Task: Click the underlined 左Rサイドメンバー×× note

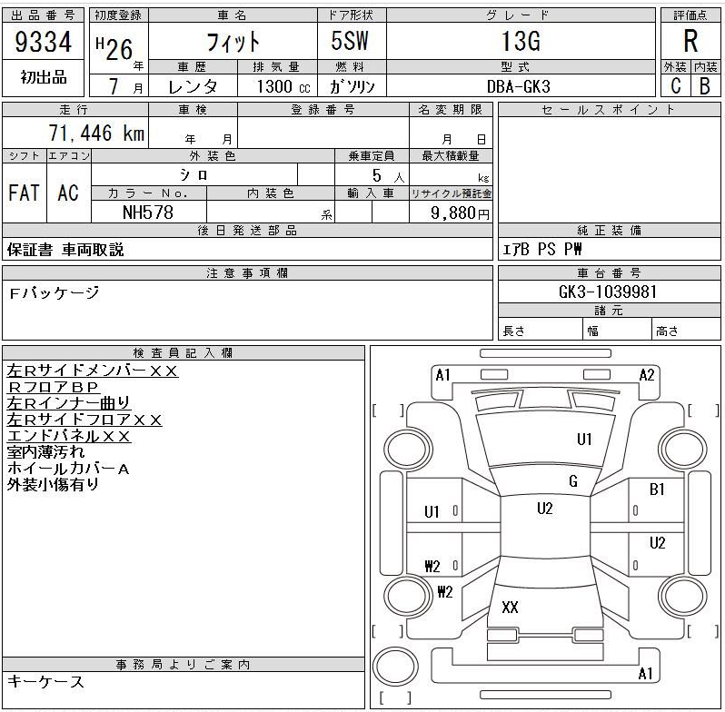Action: [x=93, y=371]
